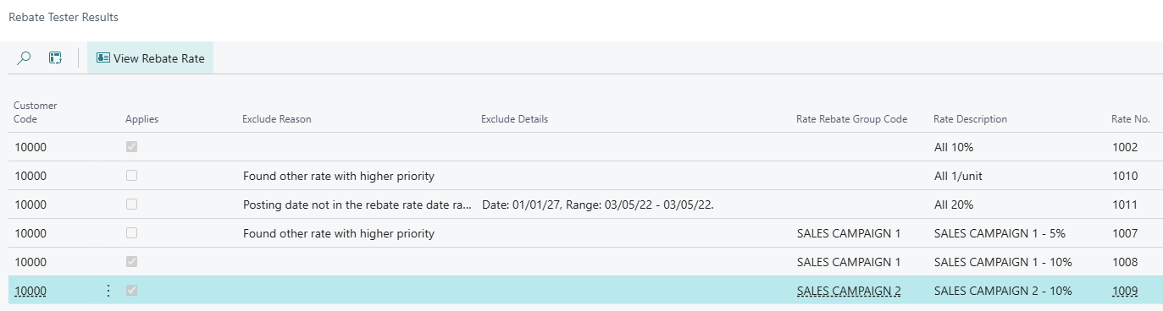This screenshot has height=311, width=1163.
Task: Select the Rate No. 1007 cell
Action: [x=1125, y=233]
